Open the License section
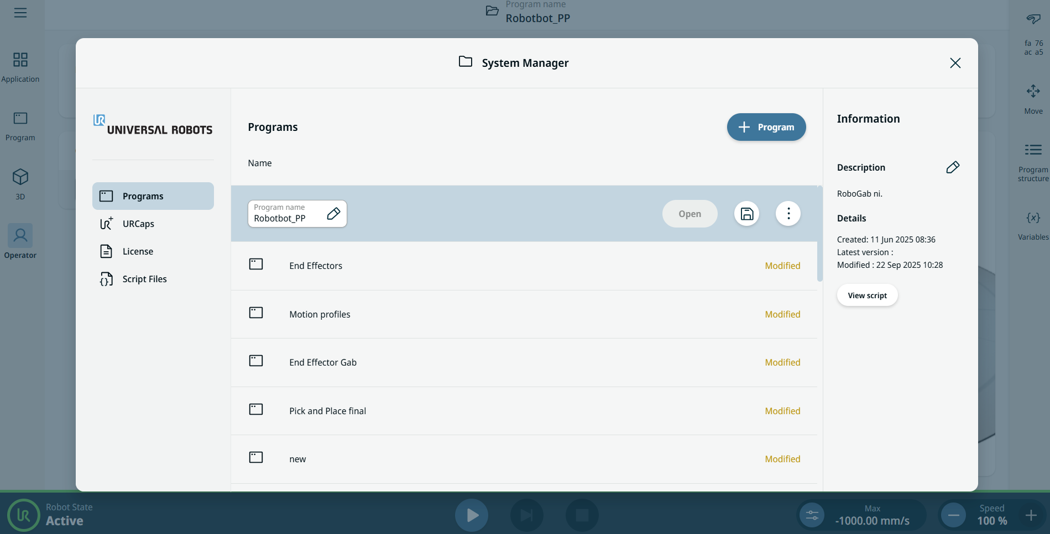The width and height of the screenshot is (1050, 534). [x=138, y=251]
